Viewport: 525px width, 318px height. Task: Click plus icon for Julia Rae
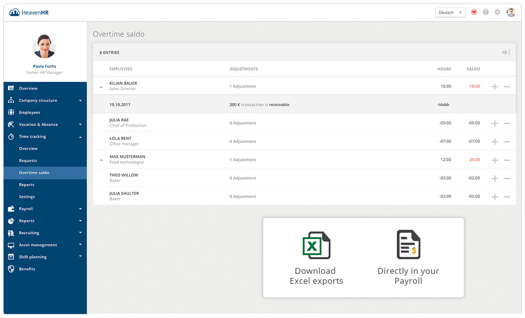tap(495, 123)
